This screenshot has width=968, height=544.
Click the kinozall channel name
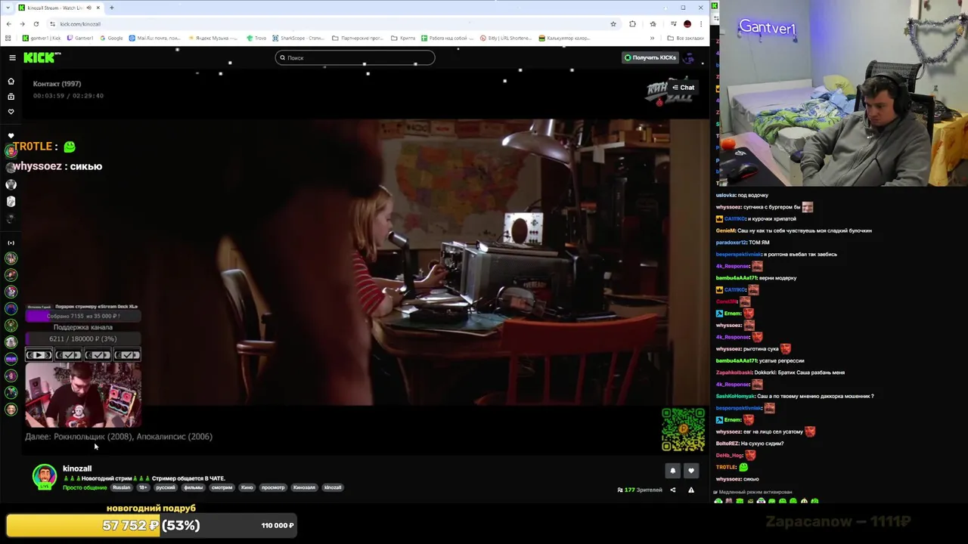coord(77,468)
